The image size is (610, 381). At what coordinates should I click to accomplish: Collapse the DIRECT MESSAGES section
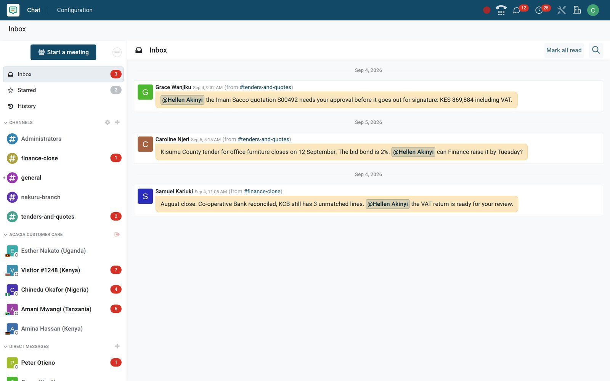(26, 347)
